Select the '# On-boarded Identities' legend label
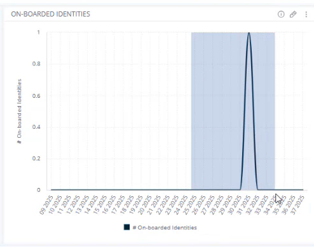314x247 pixels. pyautogui.click(x=165, y=227)
